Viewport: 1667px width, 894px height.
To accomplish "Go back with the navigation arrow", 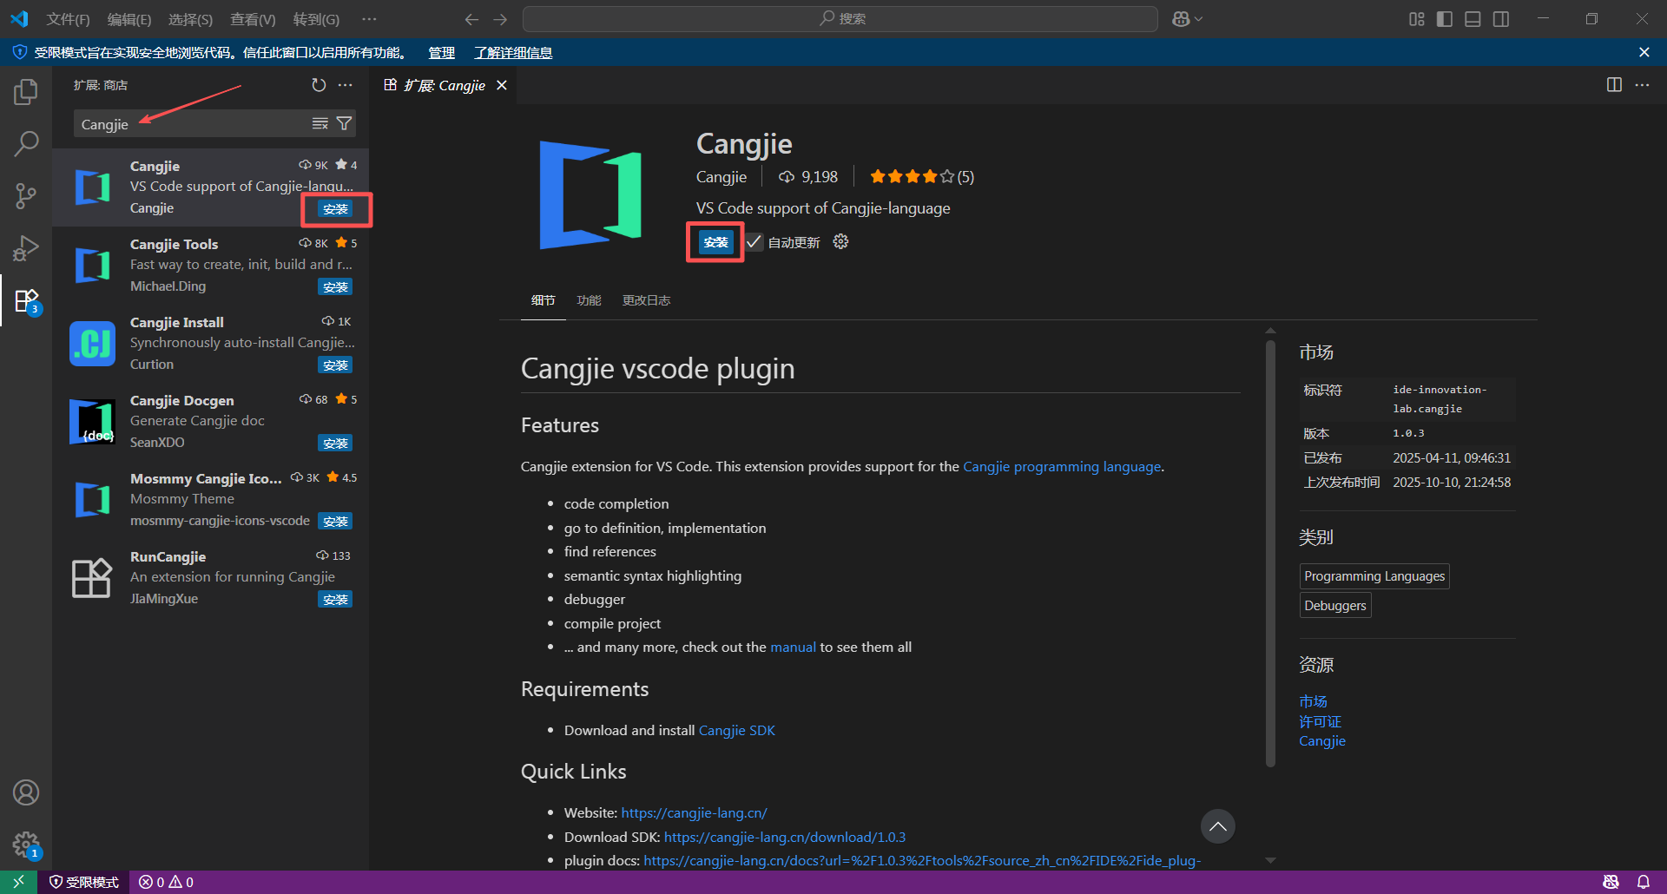I will (x=471, y=19).
